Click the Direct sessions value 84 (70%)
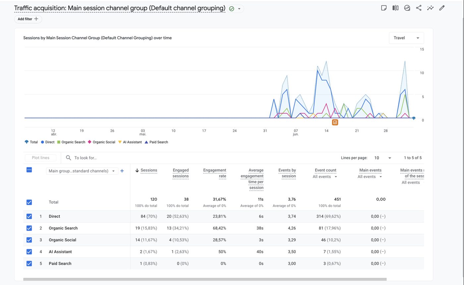The width and height of the screenshot is (464, 285). coord(149,216)
